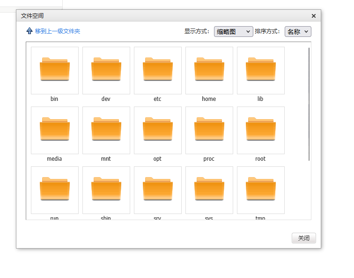Image resolution: width=354 pixels, height=278 pixels.
Task: Click the proc folder icon
Action: tap(209, 130)
